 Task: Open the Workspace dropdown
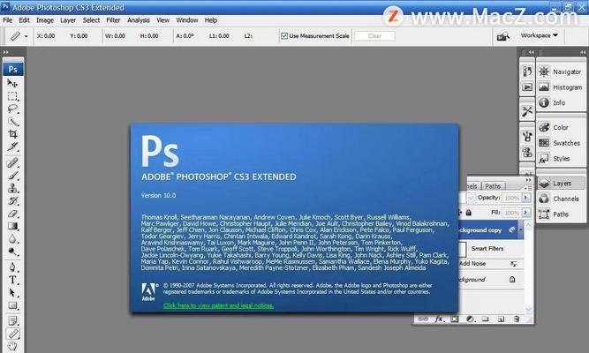539,35
